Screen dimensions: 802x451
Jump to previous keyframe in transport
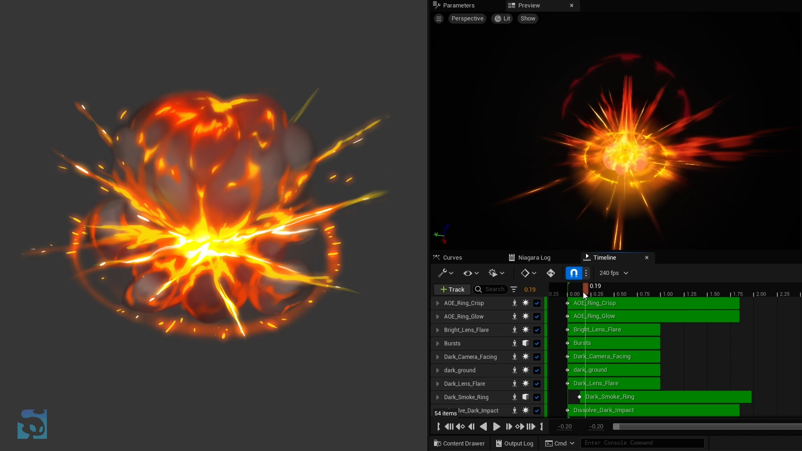tap(460, 426)
